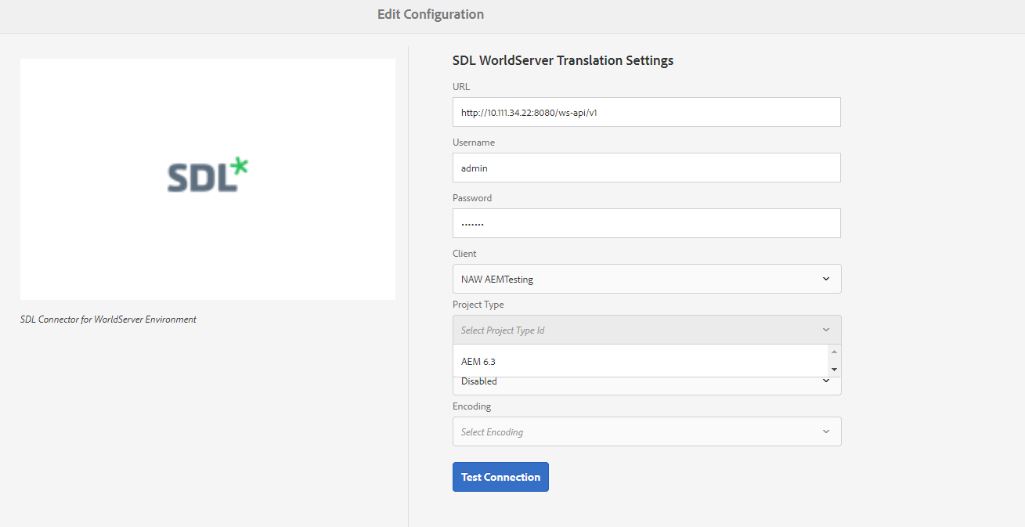The height and width of the screenshot is (527, 1025).
Task: Click the SDL WorldServer Translation Settings title
Action: [563, 60]
